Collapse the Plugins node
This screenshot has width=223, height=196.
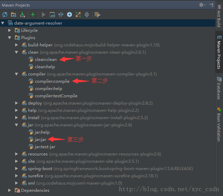(10, 38)
